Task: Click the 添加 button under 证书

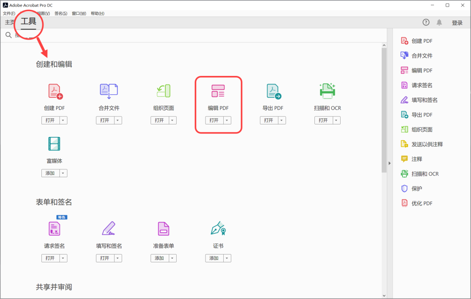Action: (214, 258)
